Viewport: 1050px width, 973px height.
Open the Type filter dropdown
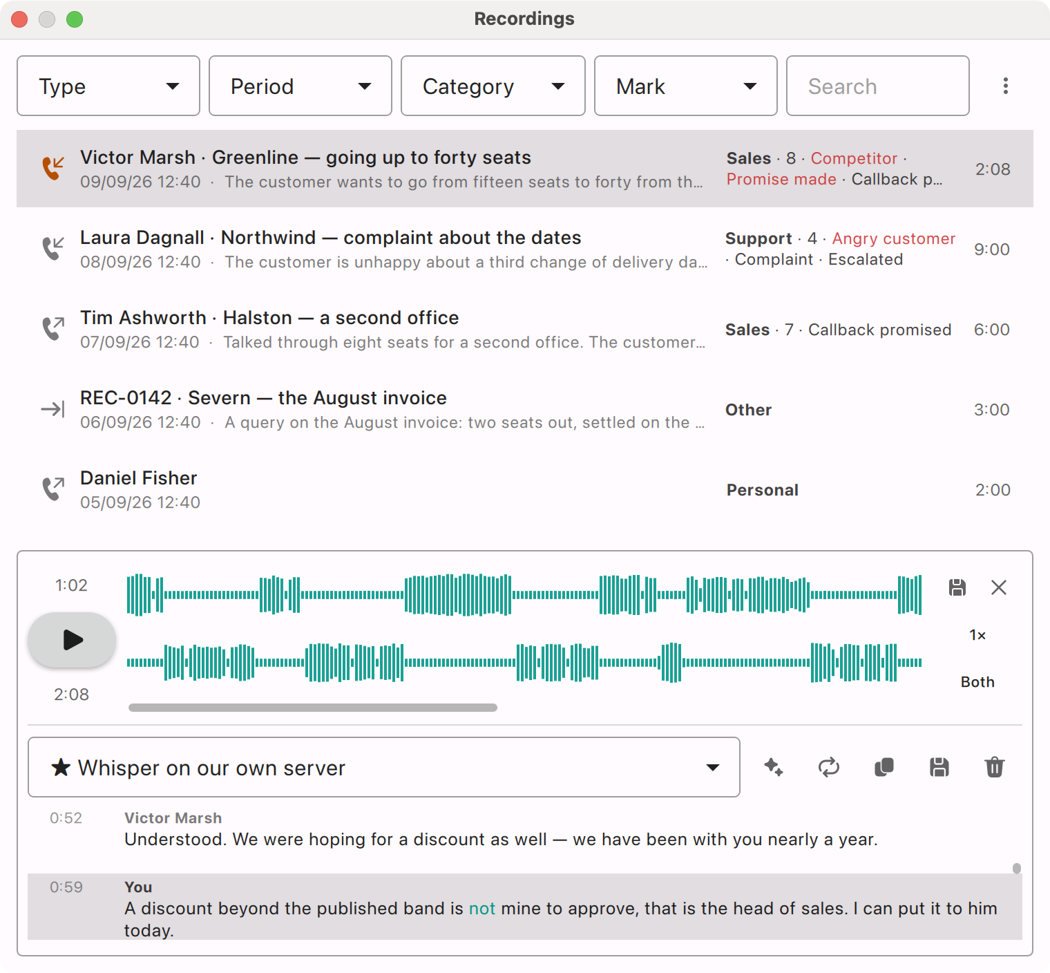coord(108,86)
